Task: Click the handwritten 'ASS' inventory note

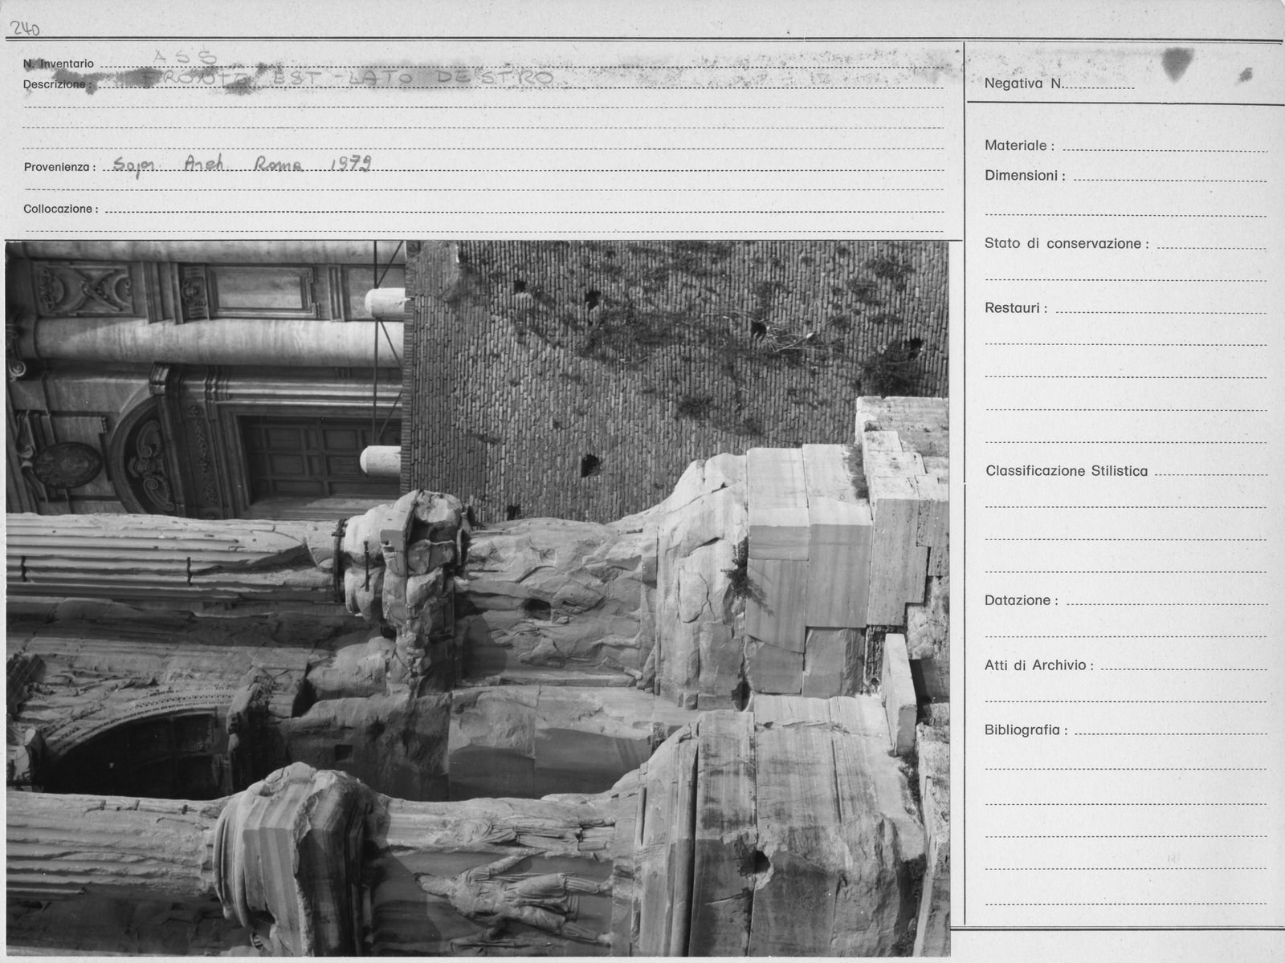Action: pyautogui.click(x=184, y=58)
